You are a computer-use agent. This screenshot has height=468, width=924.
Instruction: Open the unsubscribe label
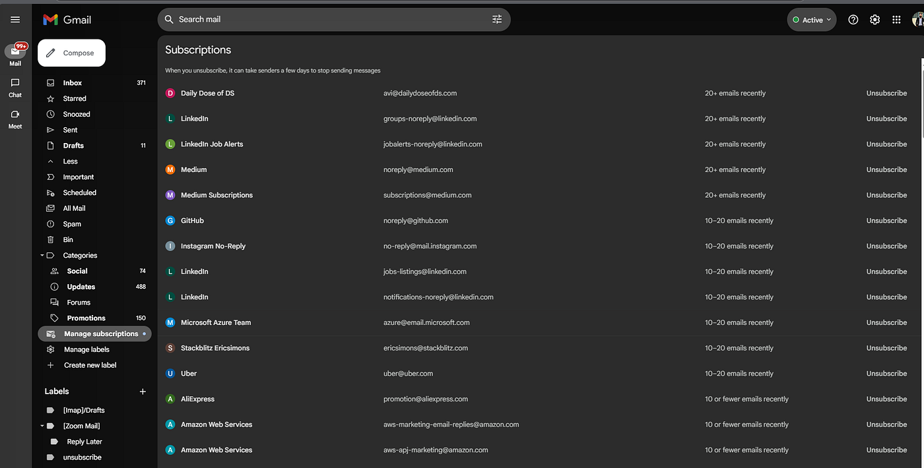tap(94, 457)
